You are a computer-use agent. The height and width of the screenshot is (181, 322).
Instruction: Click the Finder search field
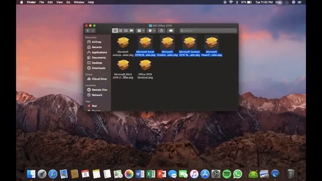coord(208,31)
